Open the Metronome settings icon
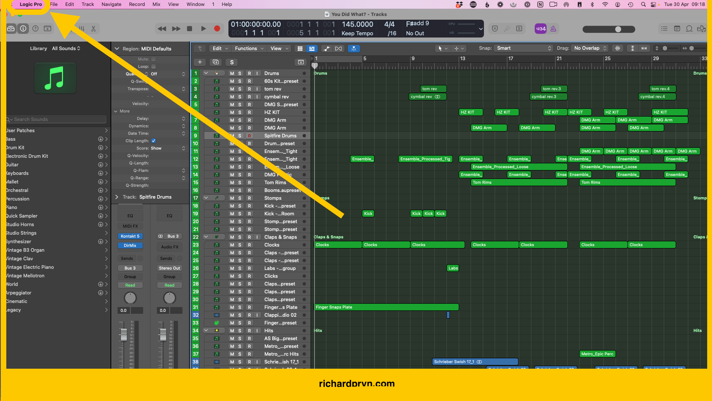This screenshot has height=401, width=712. pyautogui.click(x=554, y=29)
